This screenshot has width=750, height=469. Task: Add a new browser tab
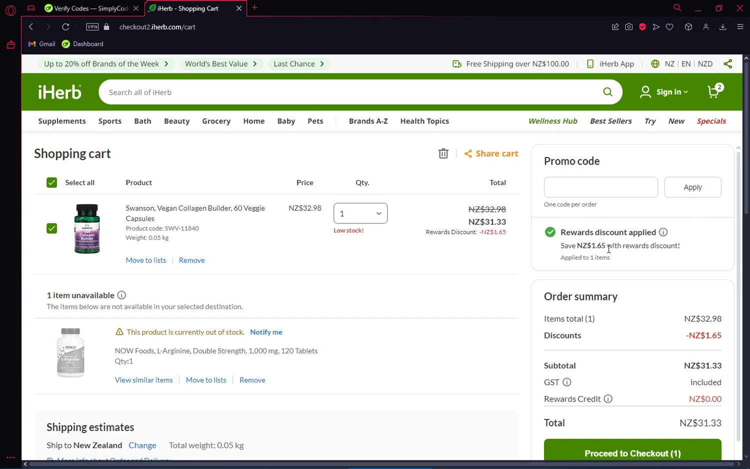pos(254,7)
